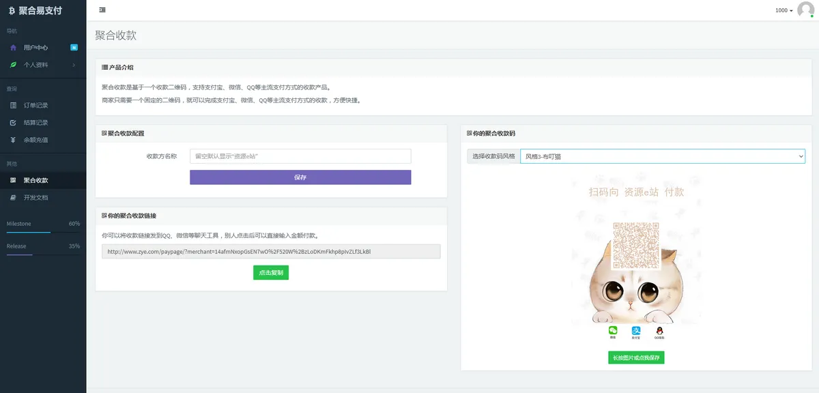Select the 用户中心 home icon in sidebar
This screenshot has height=393, width=819.
coord(12,47)
